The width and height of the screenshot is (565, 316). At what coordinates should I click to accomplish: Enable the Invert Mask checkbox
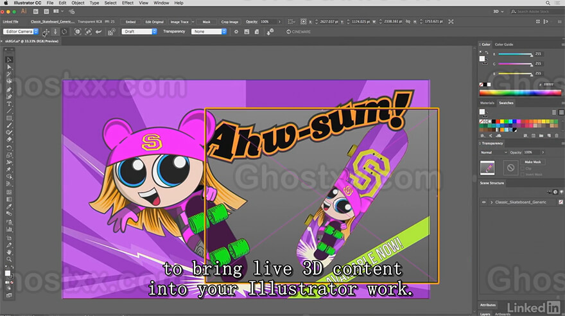pyautogui.click(x=523, y=175)
